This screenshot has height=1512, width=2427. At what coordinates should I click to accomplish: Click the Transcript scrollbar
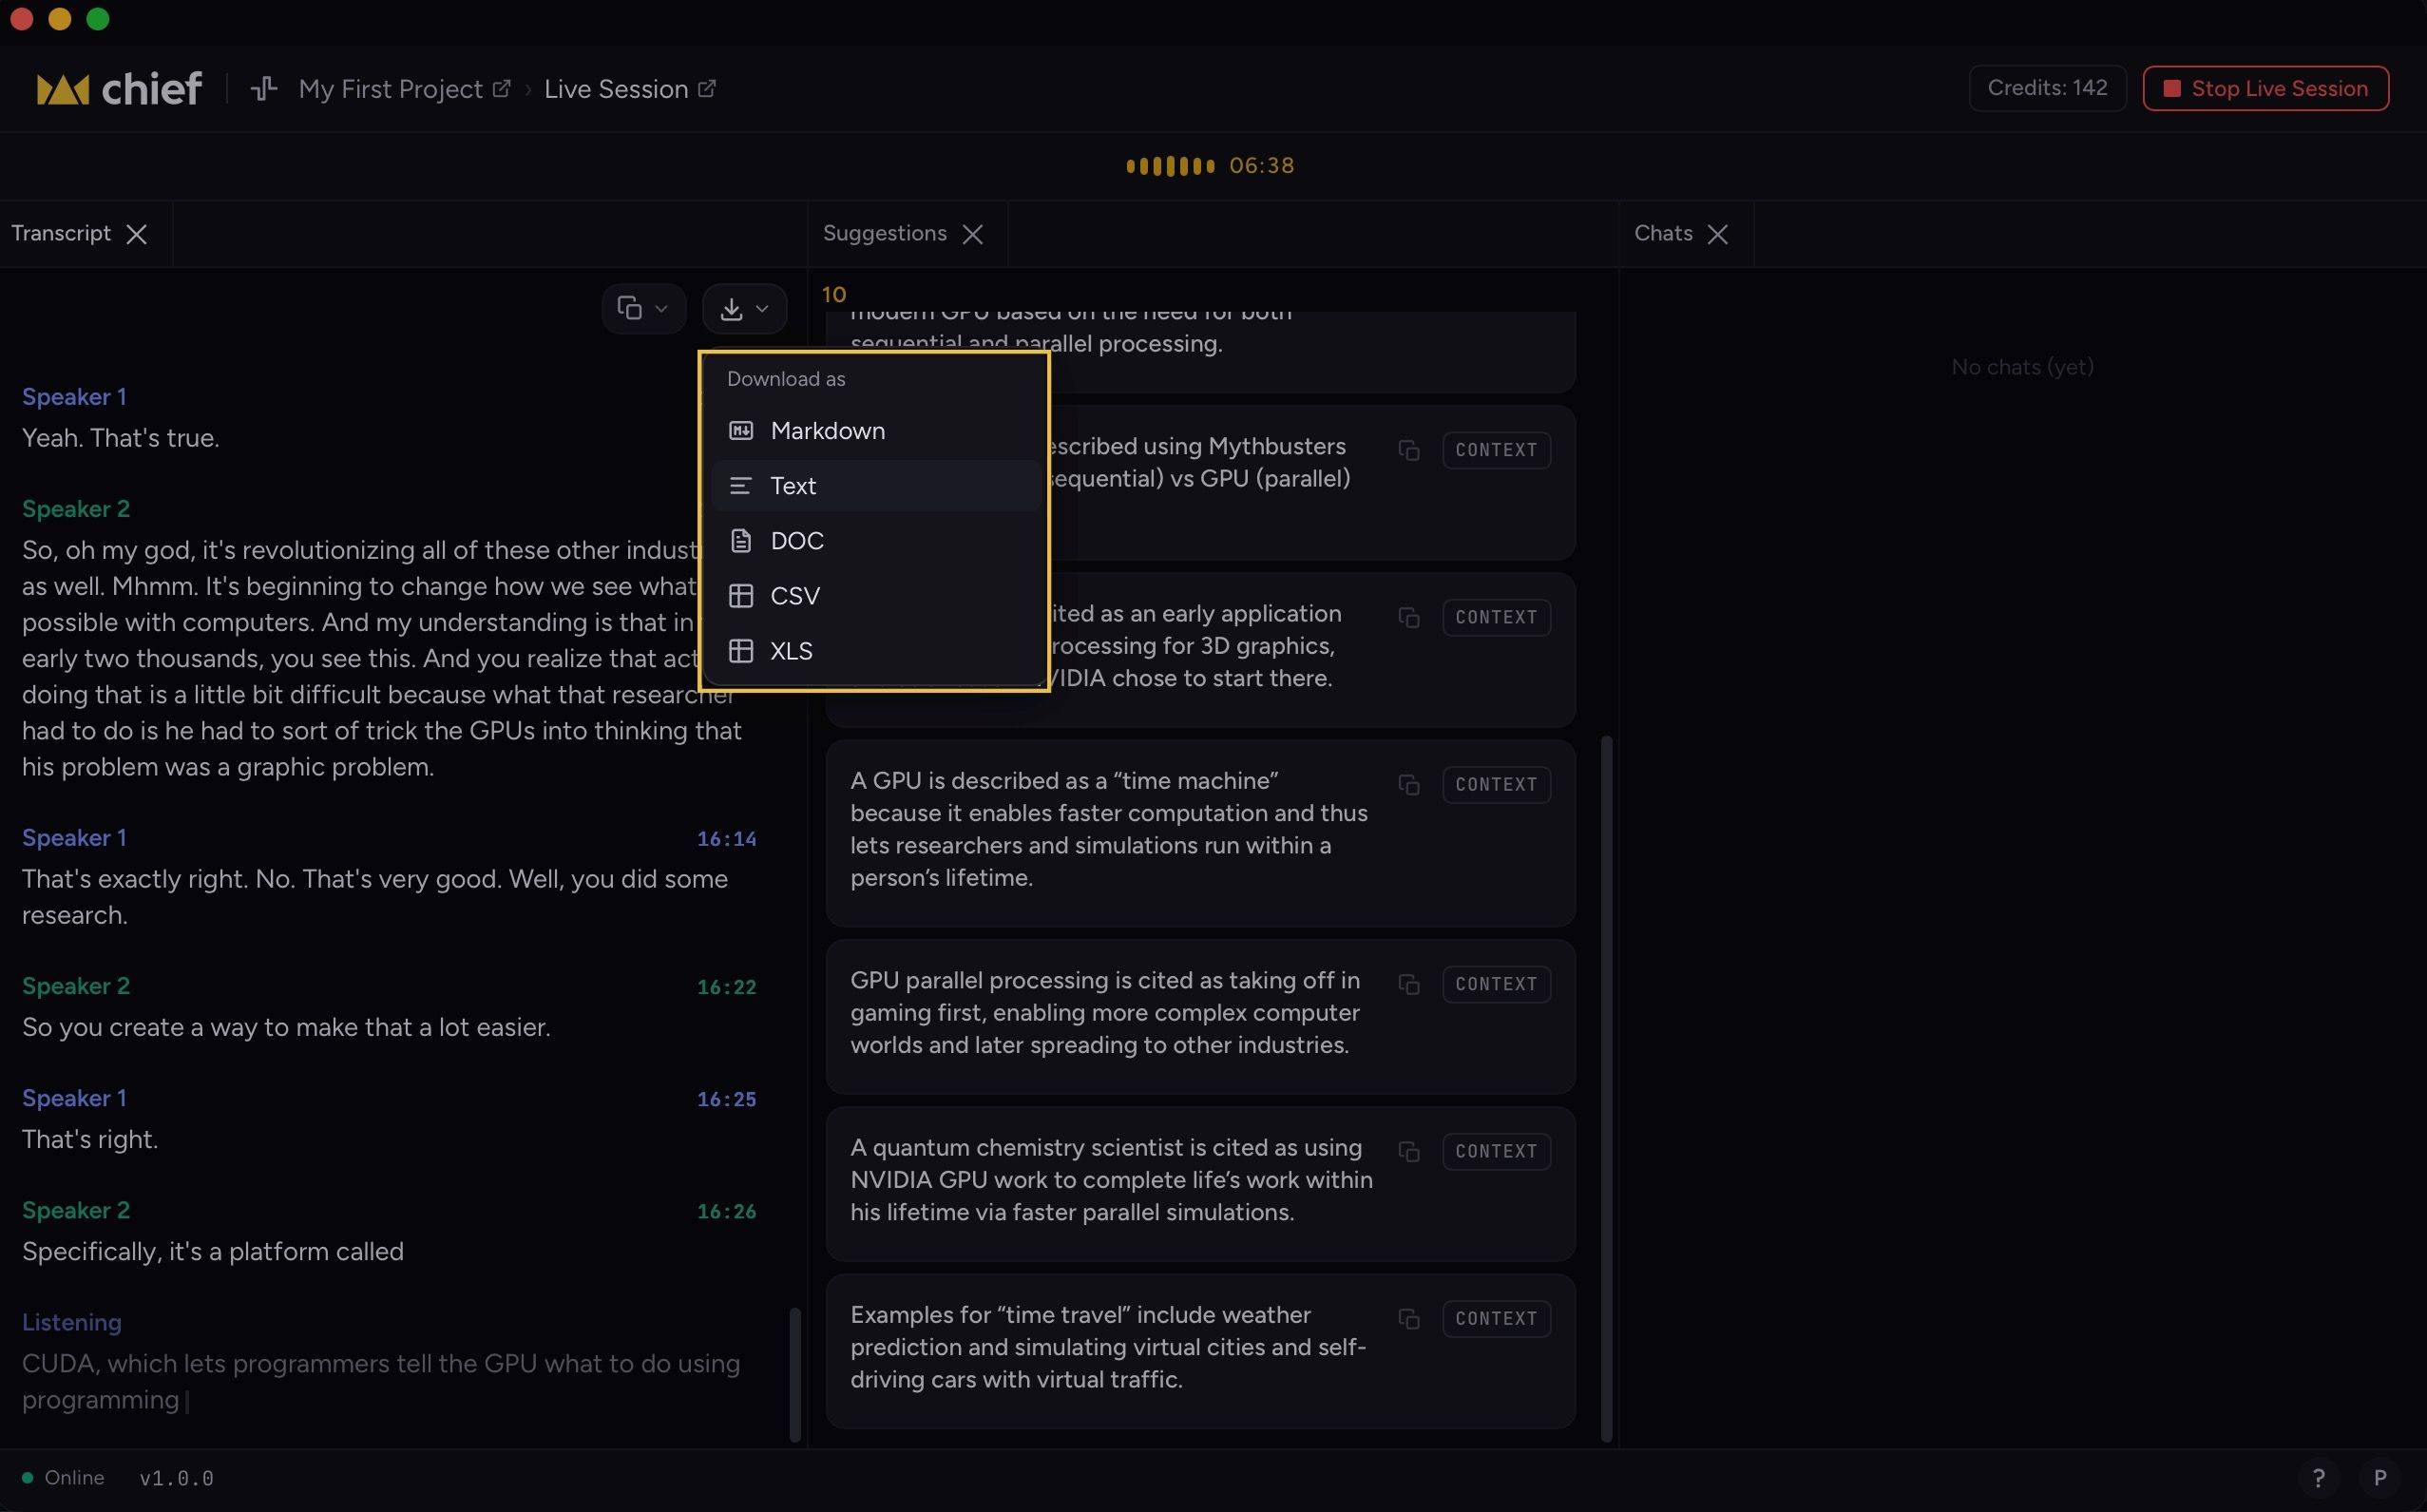point(795,1374)
